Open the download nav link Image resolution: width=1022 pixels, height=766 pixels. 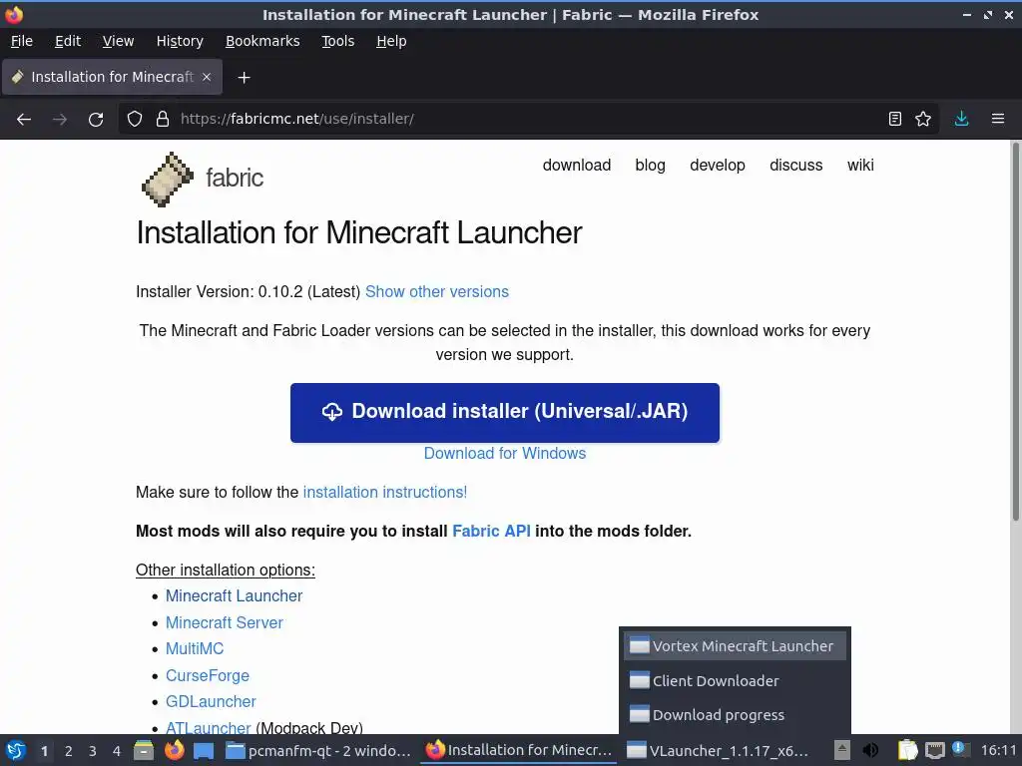(576, 166)
